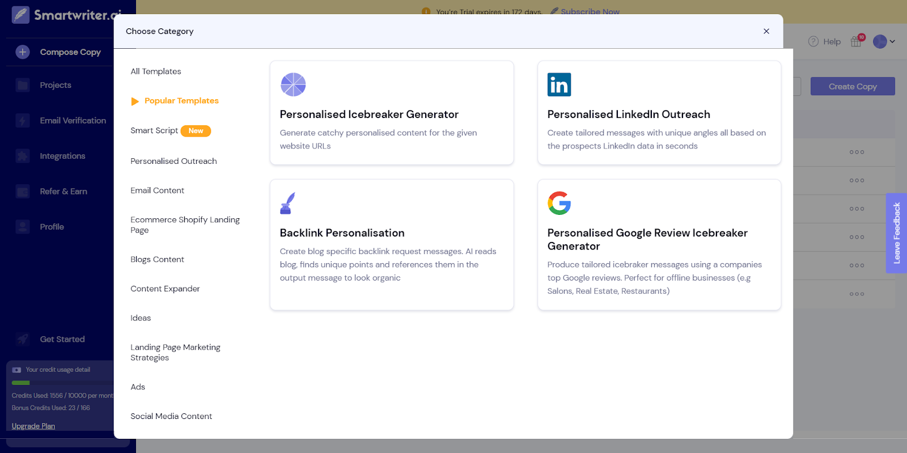Click the Integrations puzzle icon
The image size is (907, 453).
(23, 156)
